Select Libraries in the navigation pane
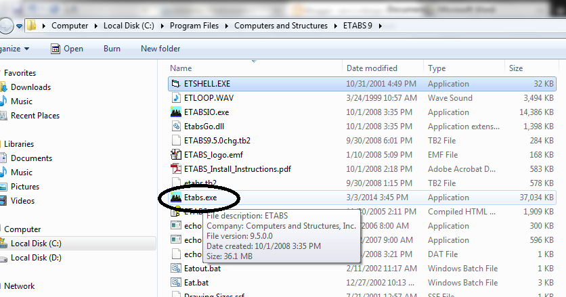Screen dimensions: 566x297 coord(19,144)
